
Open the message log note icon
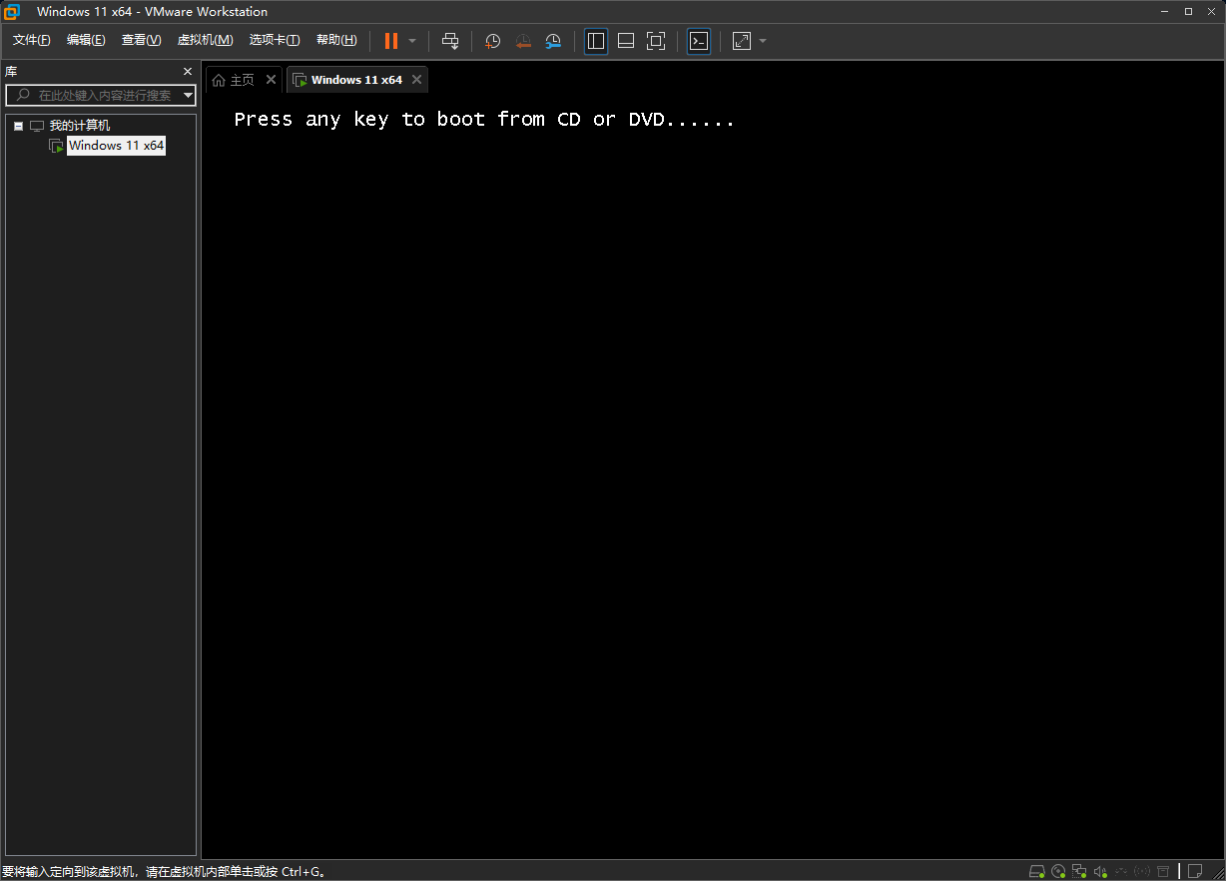[1194, 871]
